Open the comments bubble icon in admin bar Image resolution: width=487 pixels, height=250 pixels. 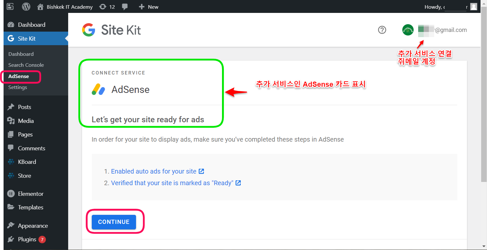tap(125, 7)
